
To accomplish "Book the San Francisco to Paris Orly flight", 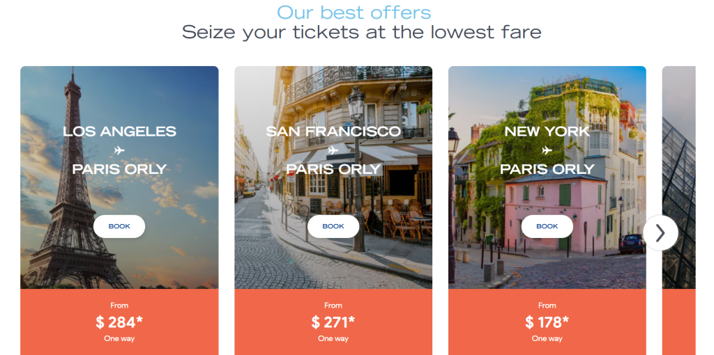I will point(333,226).
